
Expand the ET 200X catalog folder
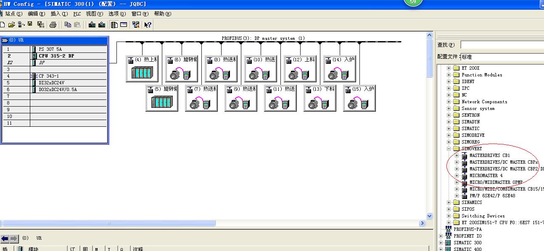click(449, 68)
